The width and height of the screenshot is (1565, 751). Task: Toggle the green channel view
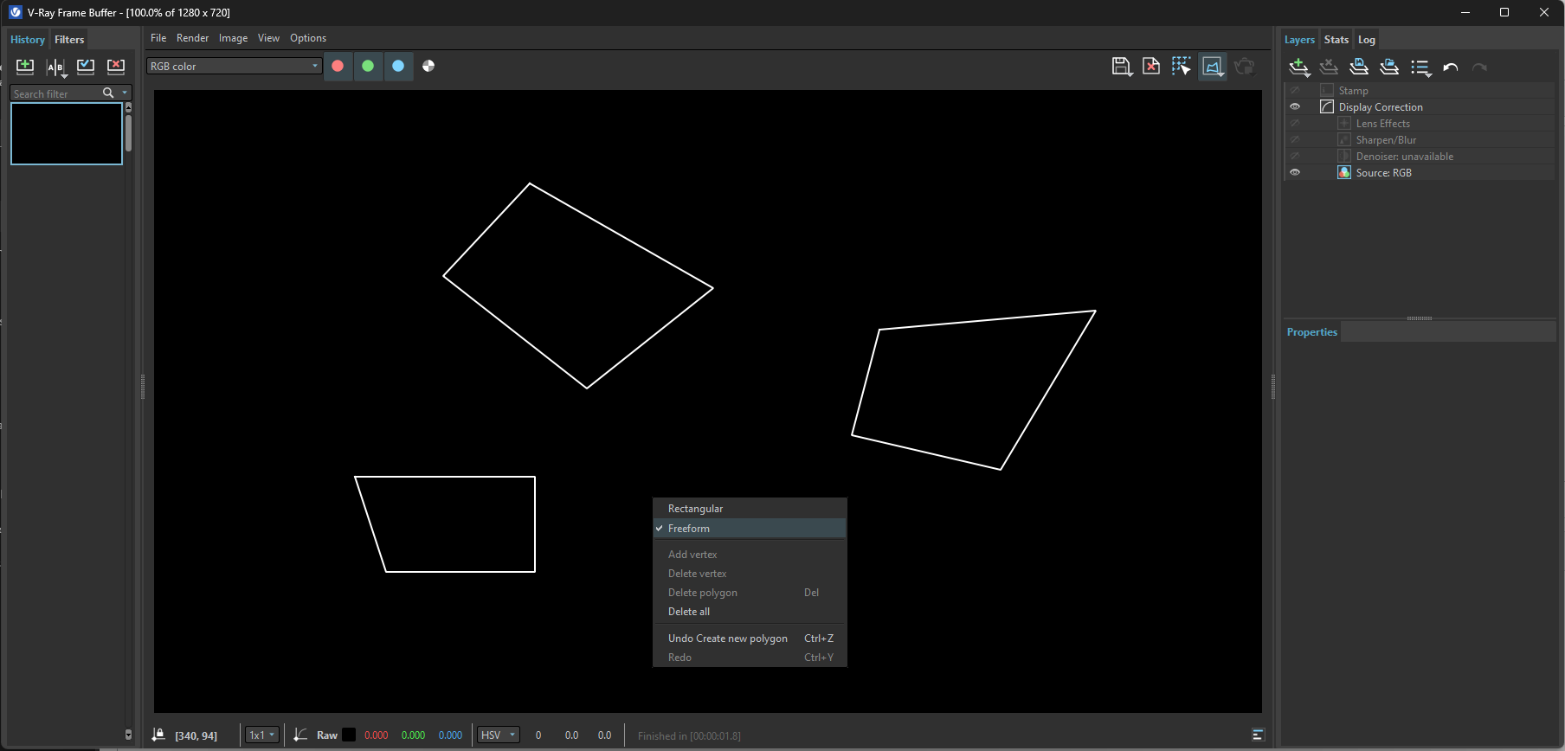click(x=368, y=66)
